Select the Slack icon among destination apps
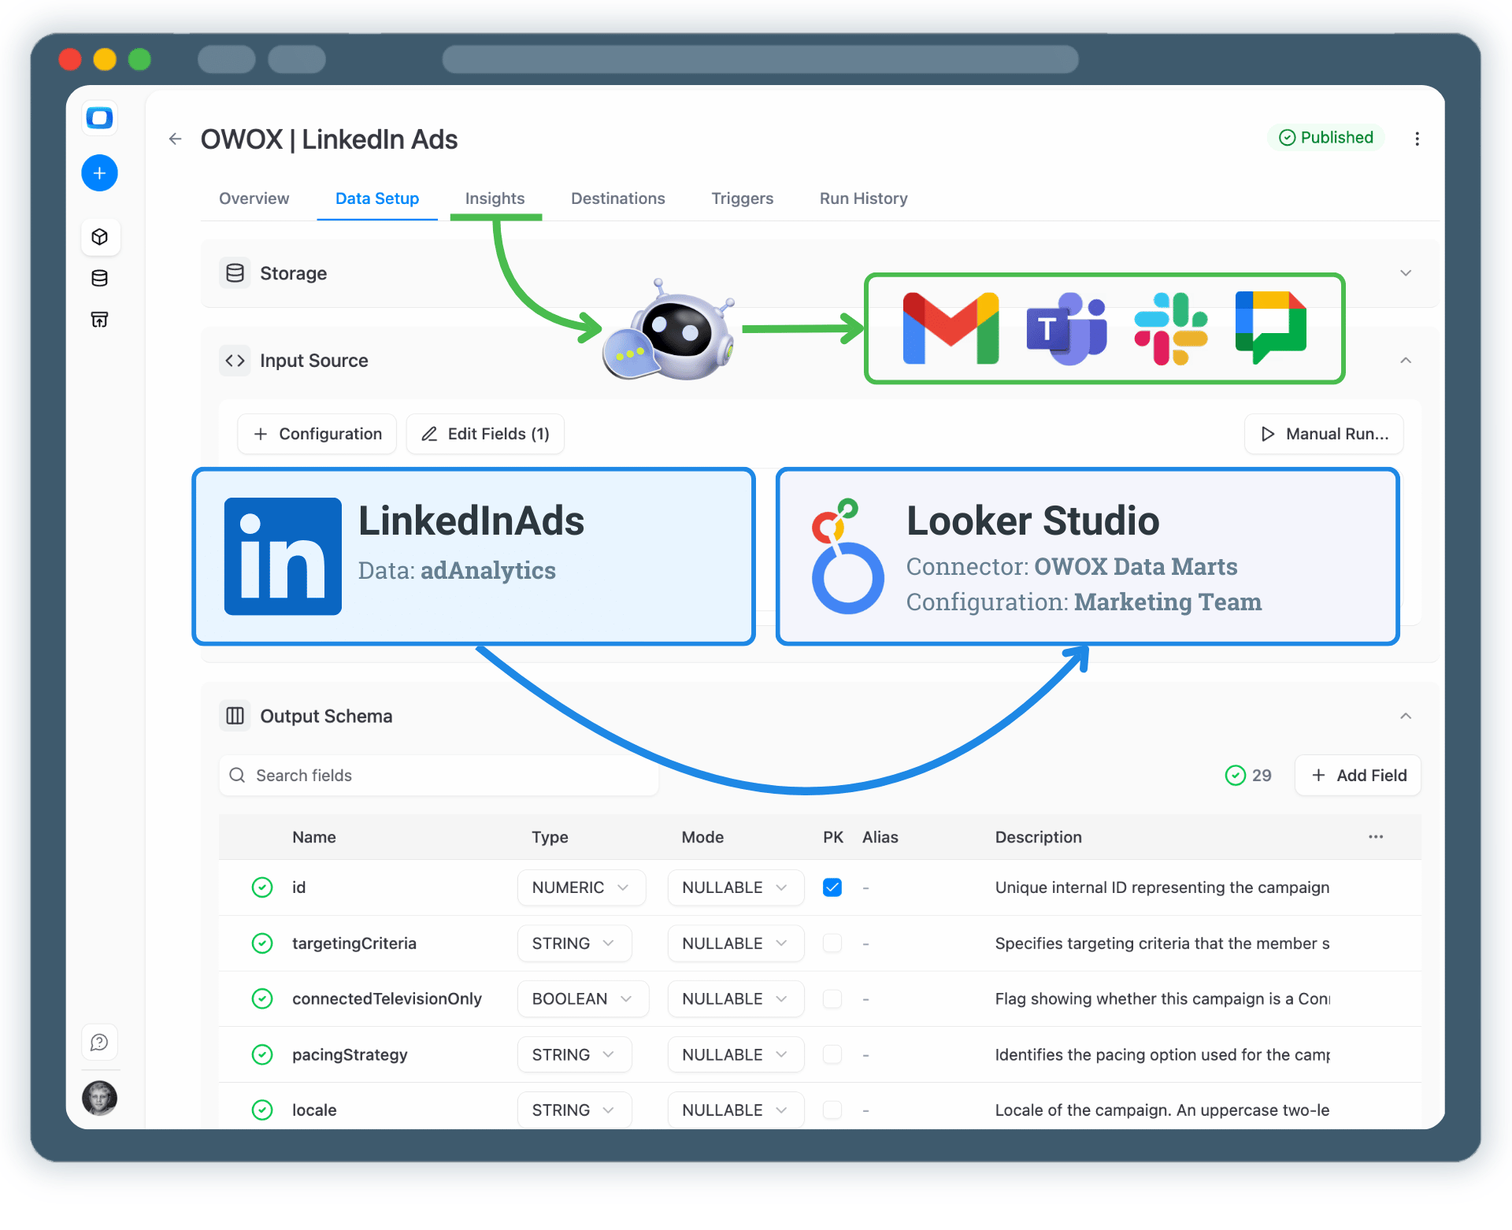 (1171, 328)
